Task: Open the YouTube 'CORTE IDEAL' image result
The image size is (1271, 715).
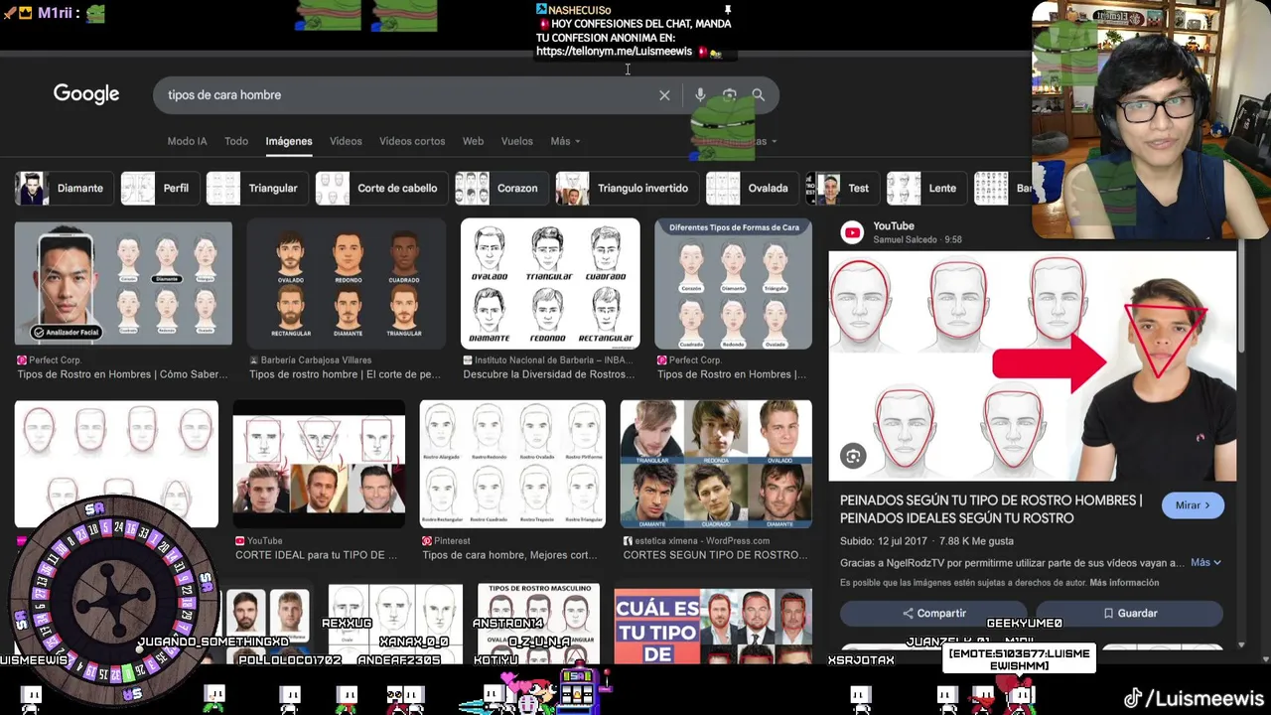Action: point(319,465)
